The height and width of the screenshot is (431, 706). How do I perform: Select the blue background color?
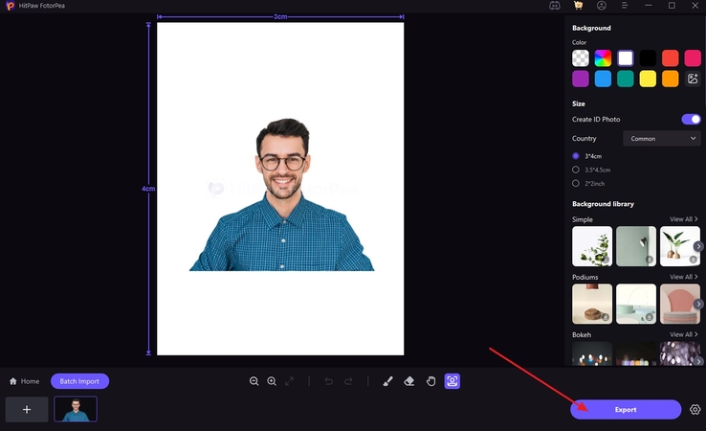[x=603, y=79]
